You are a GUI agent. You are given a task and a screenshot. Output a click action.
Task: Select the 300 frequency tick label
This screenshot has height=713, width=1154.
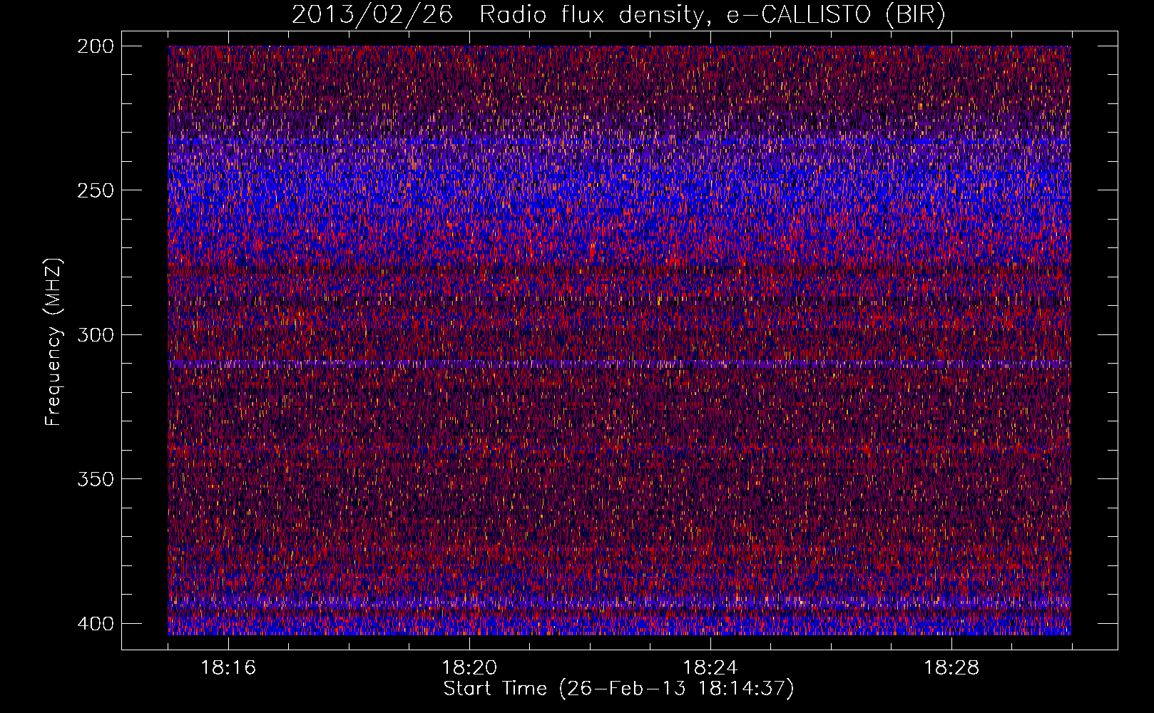pyautogui.click(x=95, y=334)
